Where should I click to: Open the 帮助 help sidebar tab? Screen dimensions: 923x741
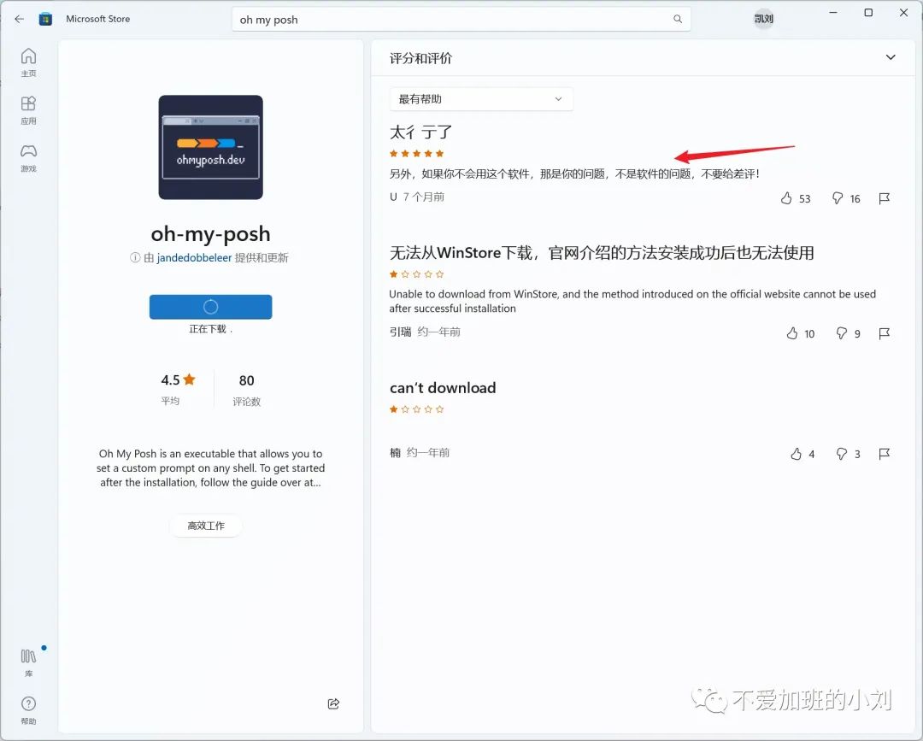(x=28, y=710)
